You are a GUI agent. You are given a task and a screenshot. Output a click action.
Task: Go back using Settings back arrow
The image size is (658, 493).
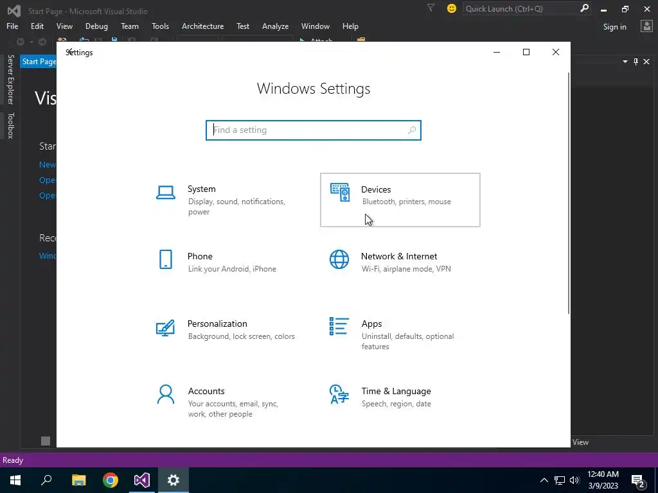[x=71, y=52]
